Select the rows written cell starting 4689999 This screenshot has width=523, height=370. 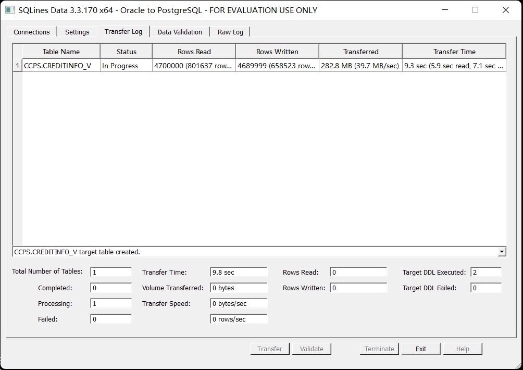(277, 66)
